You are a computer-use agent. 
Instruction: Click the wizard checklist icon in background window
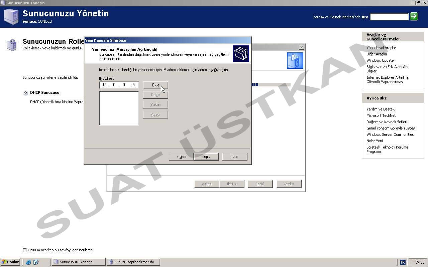point(295,61)
